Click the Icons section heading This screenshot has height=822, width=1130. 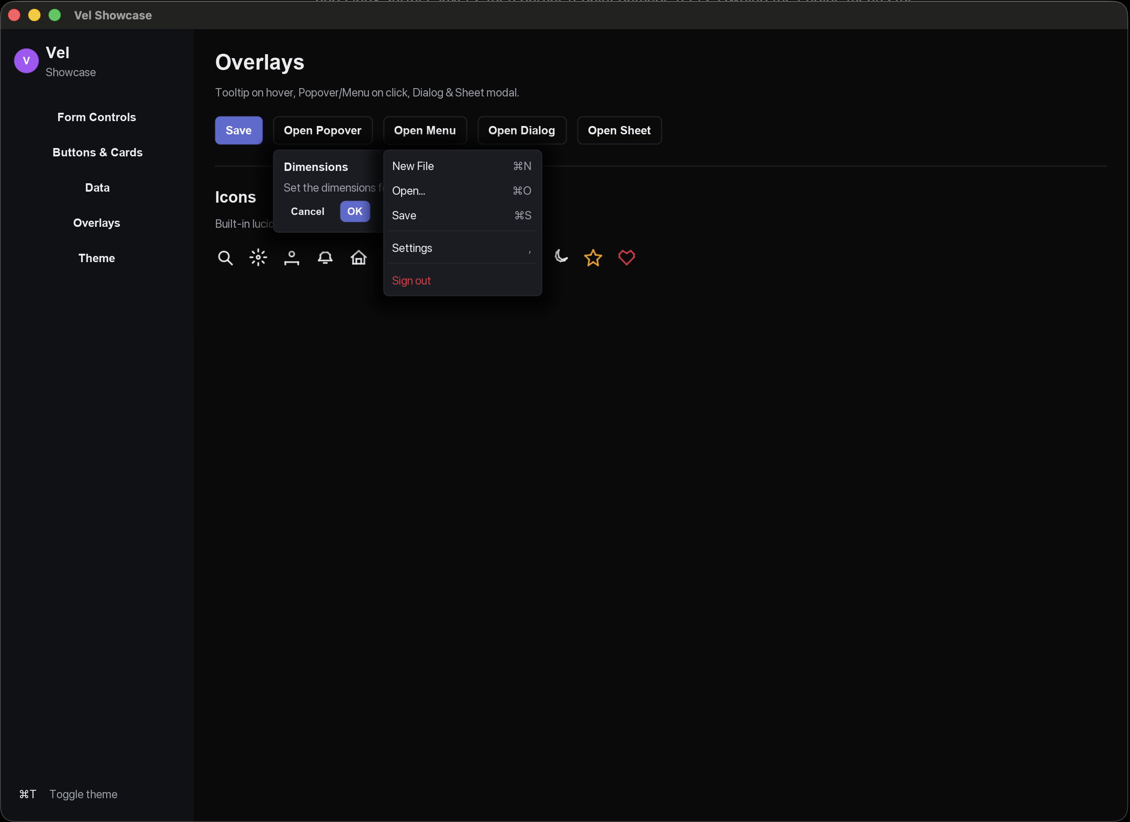tap(236, 197)
